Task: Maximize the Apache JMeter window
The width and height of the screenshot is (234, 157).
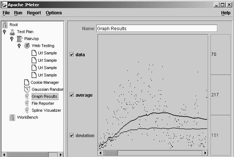Action: (x=222, y=5)
